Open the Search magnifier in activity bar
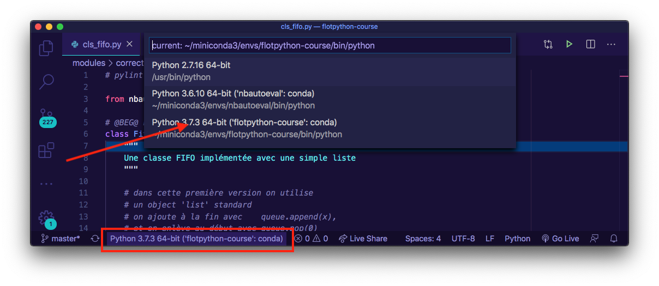The width and height of the screenshot is (659, 286). tap(47, 82)
